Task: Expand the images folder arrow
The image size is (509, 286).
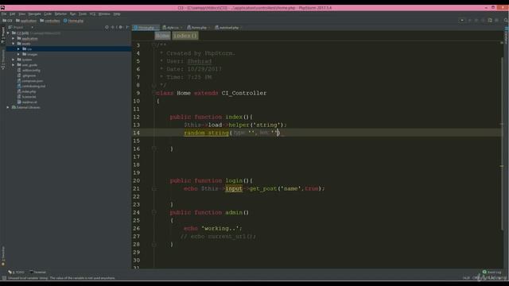Action: point(18,54)
